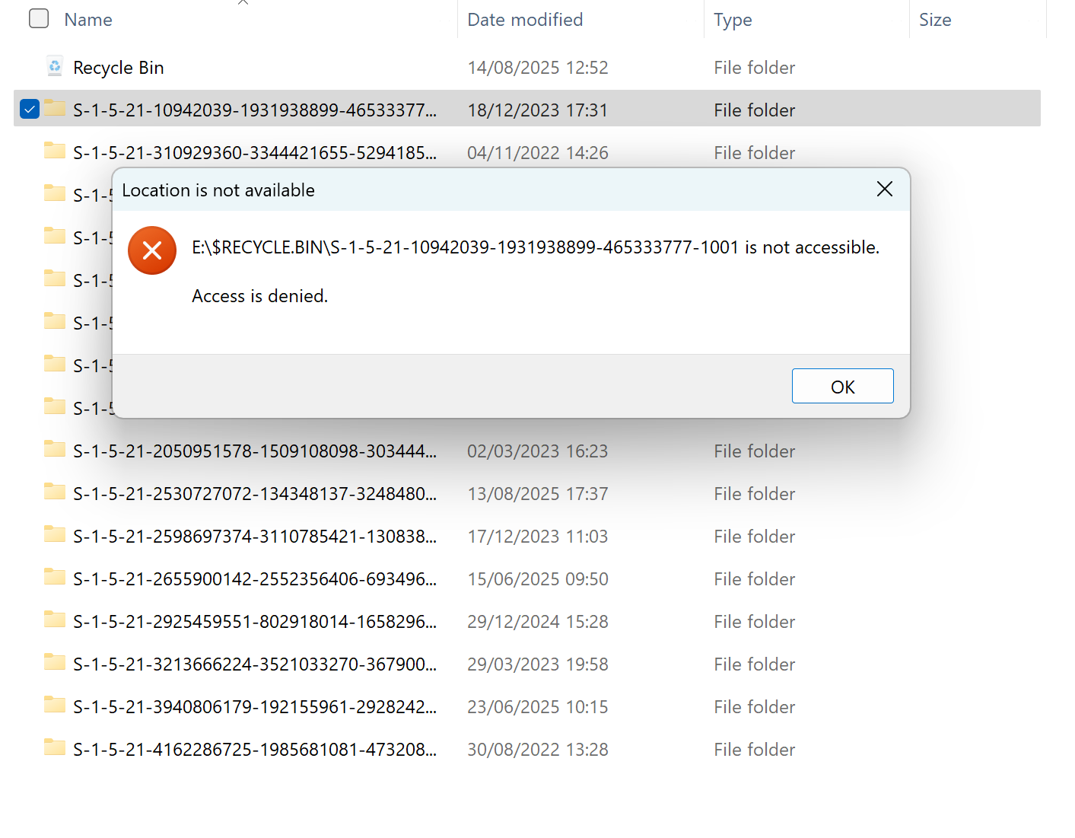Click date 14/08/2025 12:52
Viewport: 1075px width, 838px height.
538,68
